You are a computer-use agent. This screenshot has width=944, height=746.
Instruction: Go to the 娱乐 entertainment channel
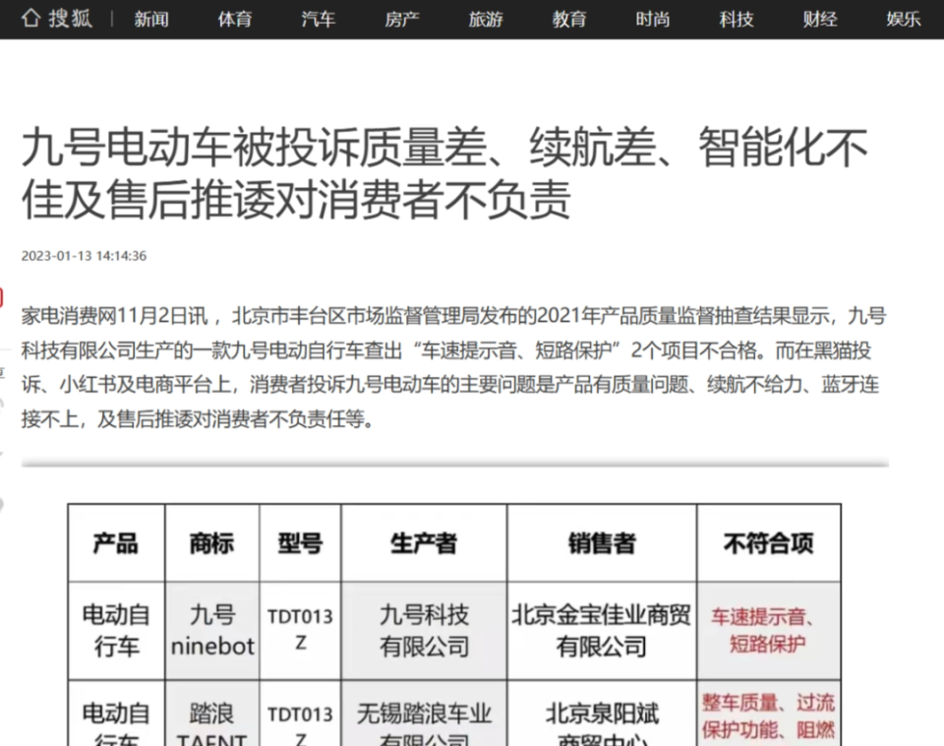click(x=904, y=20)
